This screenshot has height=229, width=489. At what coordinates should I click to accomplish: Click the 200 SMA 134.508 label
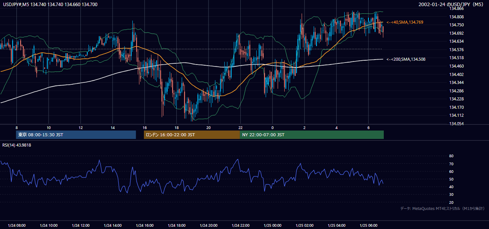[x=406, y=59]
